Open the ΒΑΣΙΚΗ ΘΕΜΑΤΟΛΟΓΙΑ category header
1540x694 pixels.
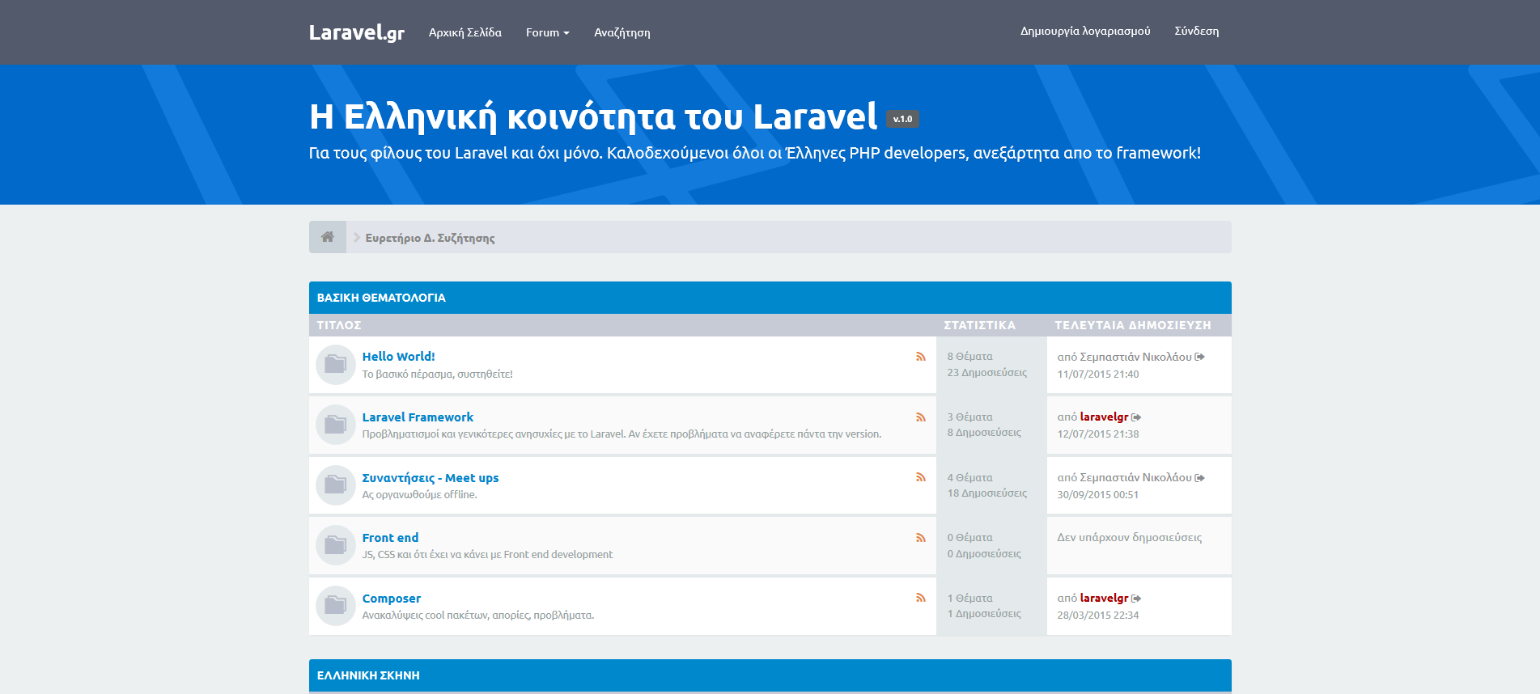pos(381,298)
